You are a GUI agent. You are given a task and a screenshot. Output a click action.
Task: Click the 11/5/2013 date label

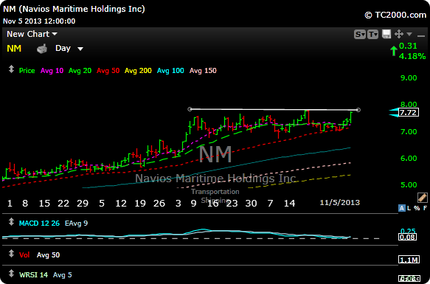pyautogui.click(x=339, y=203)
